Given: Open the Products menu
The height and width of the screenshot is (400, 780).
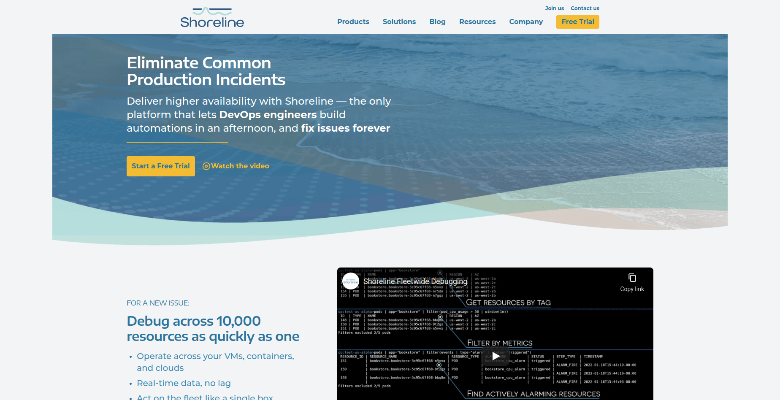Looking at the screenshot, I should point(353,22).
